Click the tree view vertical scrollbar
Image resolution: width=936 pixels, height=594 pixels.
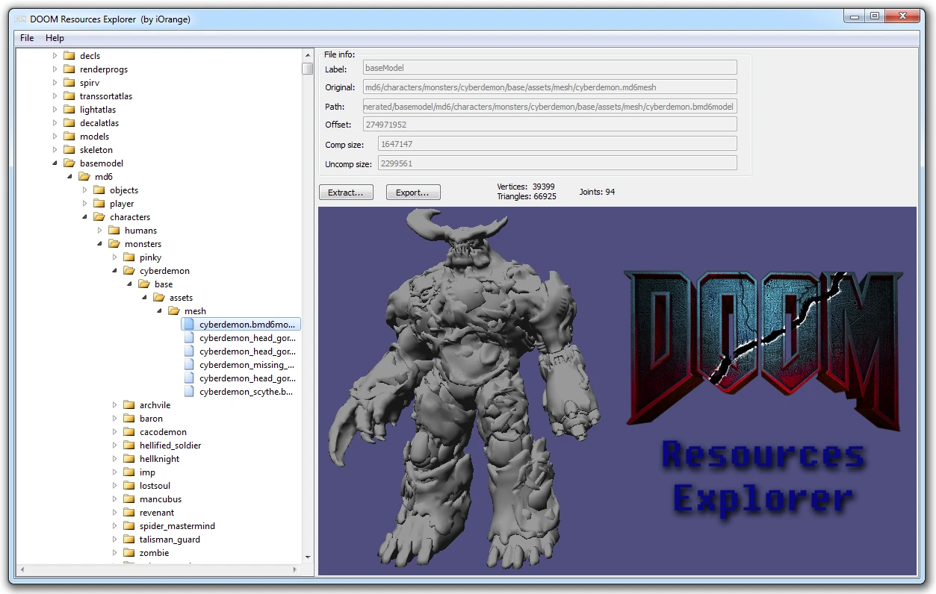307,67
